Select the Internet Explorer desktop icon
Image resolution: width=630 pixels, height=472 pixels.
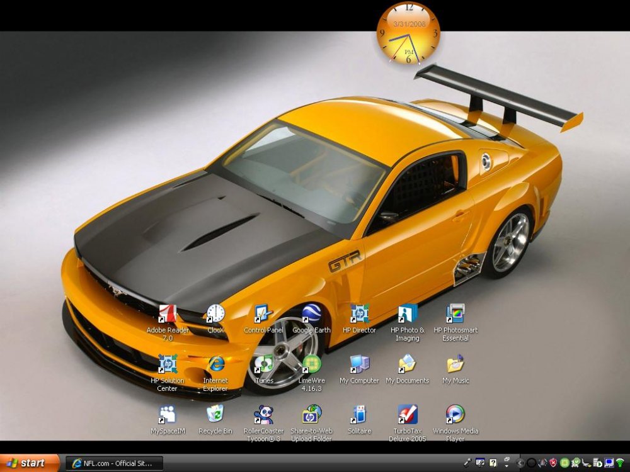215,364
